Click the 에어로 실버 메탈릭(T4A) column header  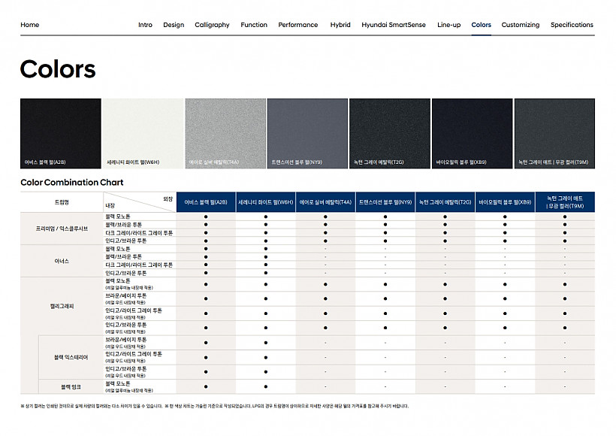click(x=325, y=202)
